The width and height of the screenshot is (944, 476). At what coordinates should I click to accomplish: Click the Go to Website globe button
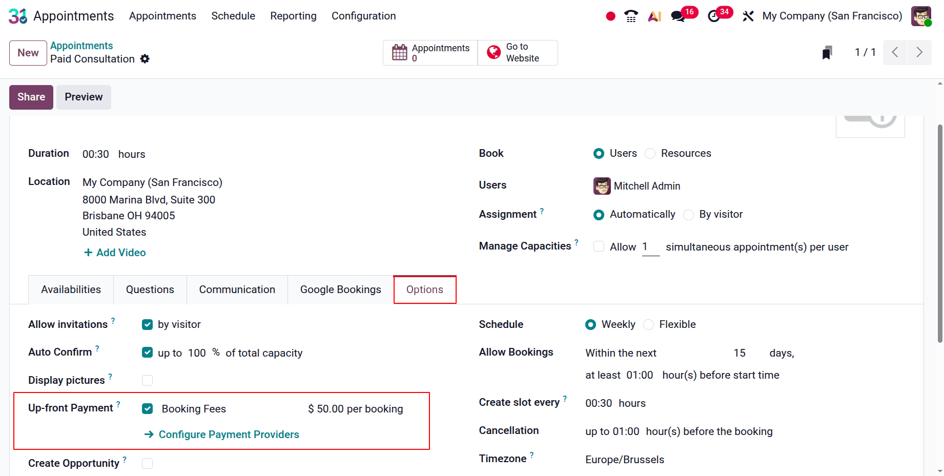(518, 53)
